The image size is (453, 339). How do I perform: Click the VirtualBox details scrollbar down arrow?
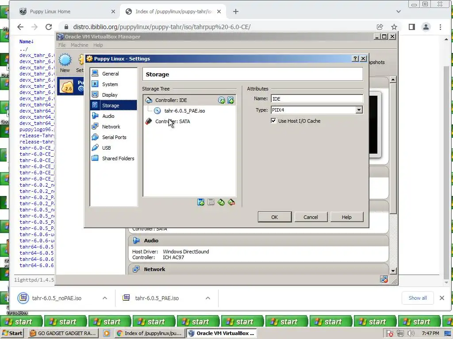pyautogui.click(x=393, y=271)
